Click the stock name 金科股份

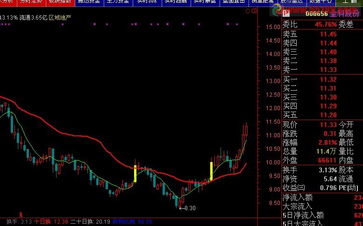[344, 14]
